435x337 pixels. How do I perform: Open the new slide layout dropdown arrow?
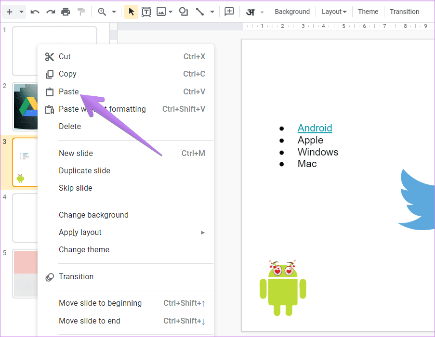pos(21,12)
